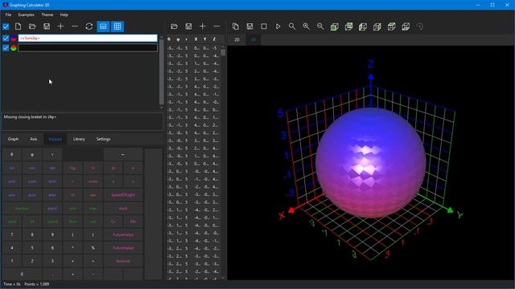
Task: Switch to the 2D view tab
Action: [x=237, y=39]
